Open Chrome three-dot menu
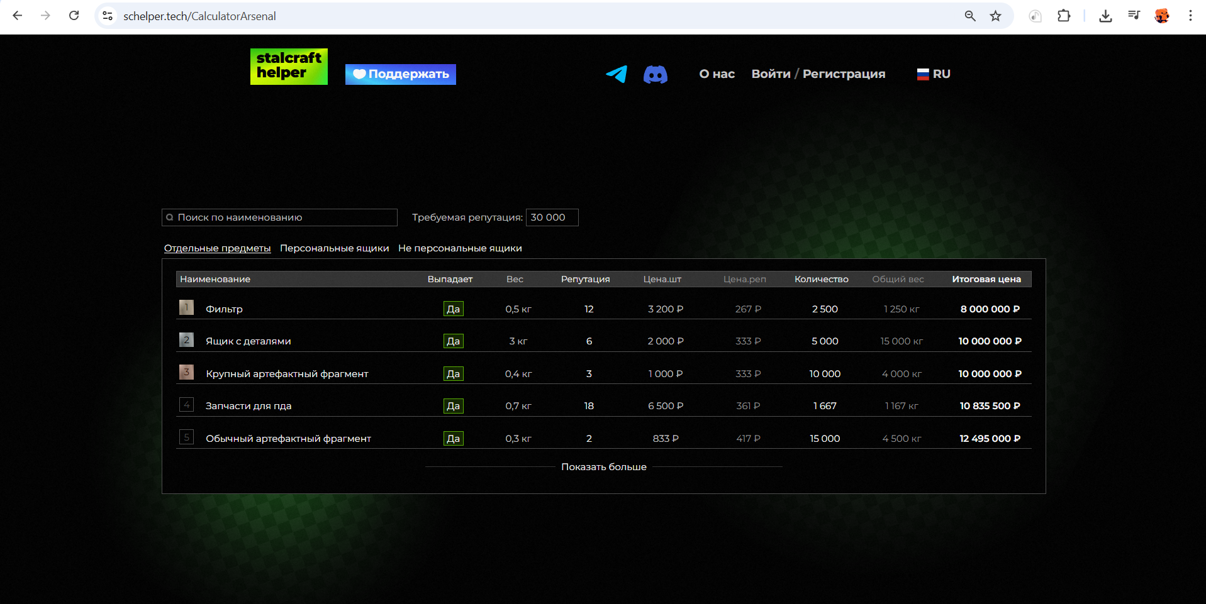 tap(1190, 16)
